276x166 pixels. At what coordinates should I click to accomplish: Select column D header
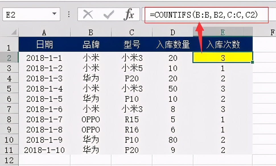pos(173,32)
